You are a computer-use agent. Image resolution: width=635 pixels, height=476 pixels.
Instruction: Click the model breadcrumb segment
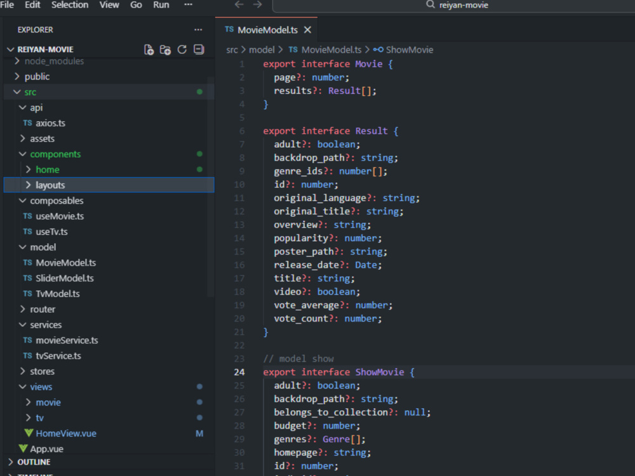click(262, 50)
